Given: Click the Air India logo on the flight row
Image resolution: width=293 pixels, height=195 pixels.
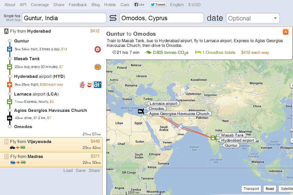Looking at the screenshot, I should pos(97,85).
